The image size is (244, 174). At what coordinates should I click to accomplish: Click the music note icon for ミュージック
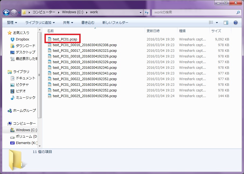point(12,98)
